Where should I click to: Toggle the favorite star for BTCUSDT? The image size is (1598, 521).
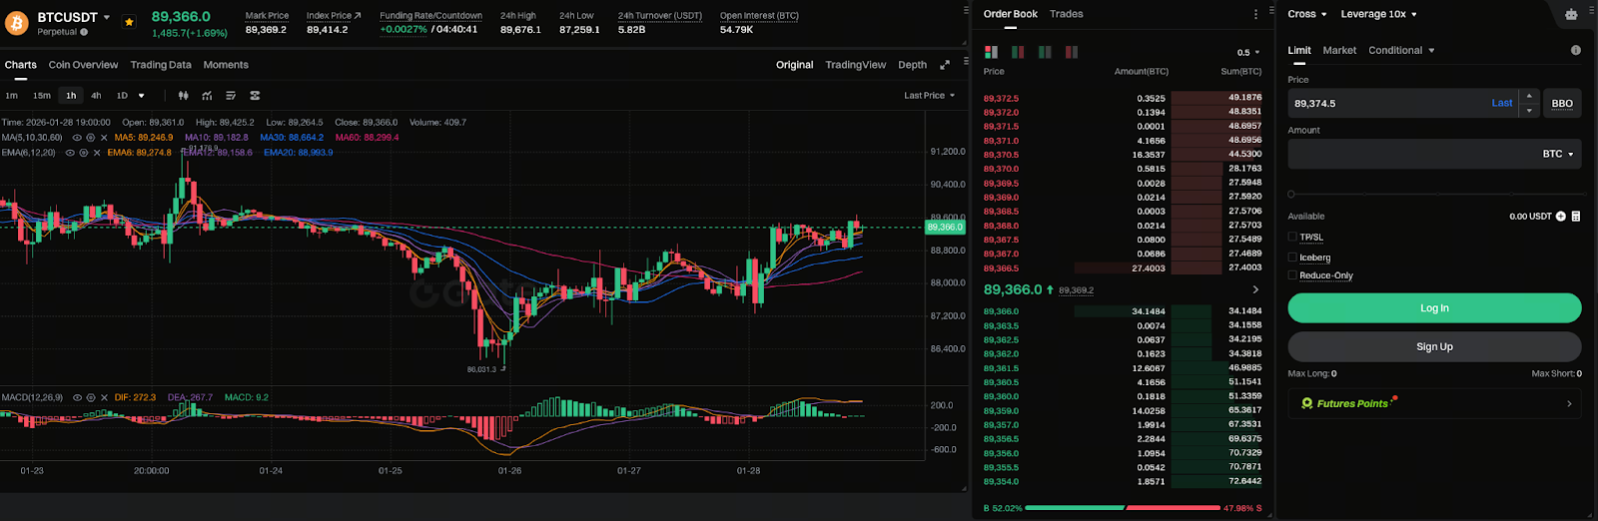pos(129,22)
